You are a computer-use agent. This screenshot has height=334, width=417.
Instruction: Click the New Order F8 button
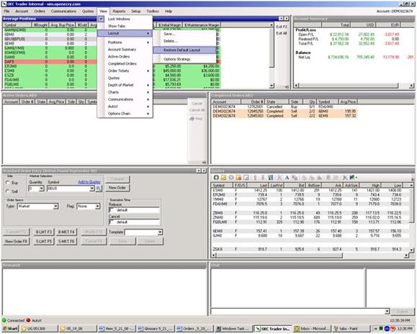[17, 241]
